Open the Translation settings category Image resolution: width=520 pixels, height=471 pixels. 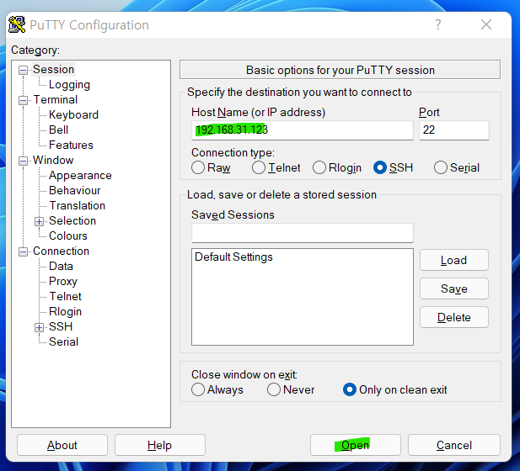pos(78,205)
